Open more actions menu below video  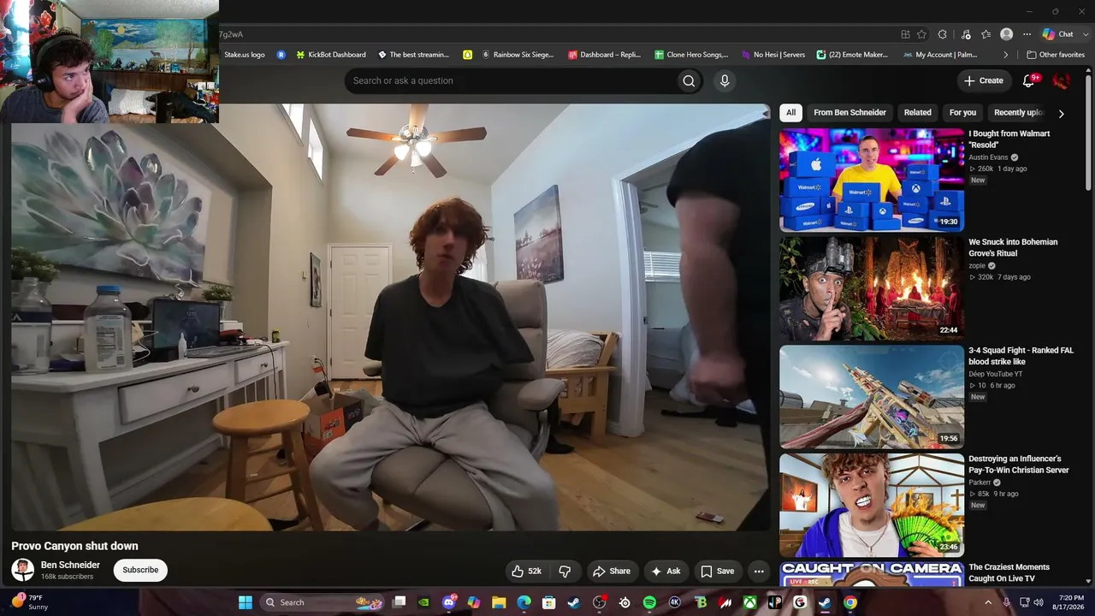click(759, 572)
